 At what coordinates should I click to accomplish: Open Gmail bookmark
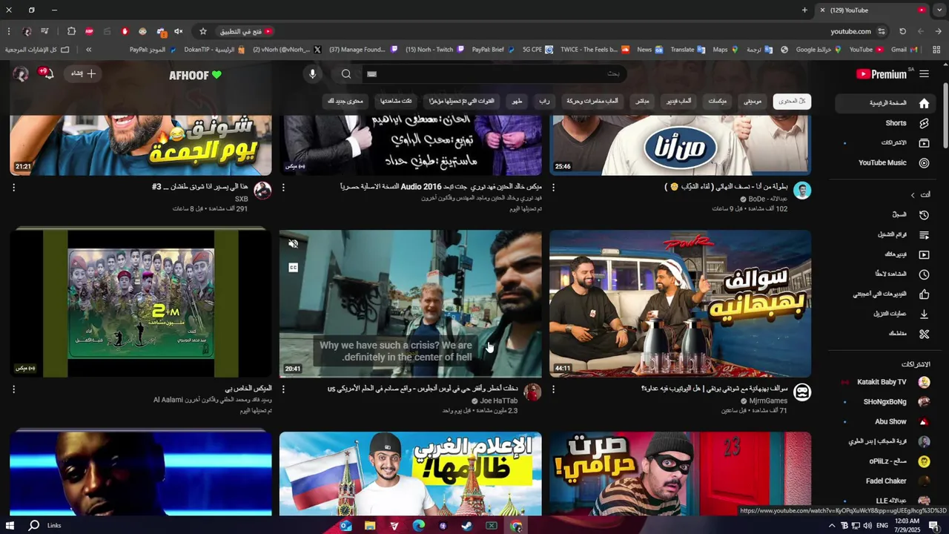click(905, 50)
